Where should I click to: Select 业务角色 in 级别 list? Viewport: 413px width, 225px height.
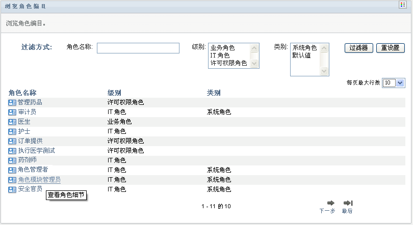click(223, 48)
